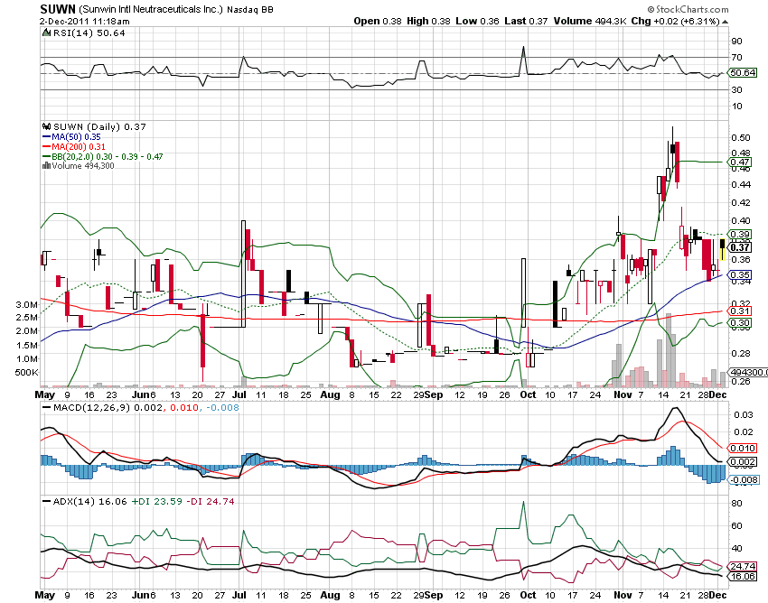Click the 0.39 middle band price tag
This screenshot has width=768, height=603.
point(740,235)
